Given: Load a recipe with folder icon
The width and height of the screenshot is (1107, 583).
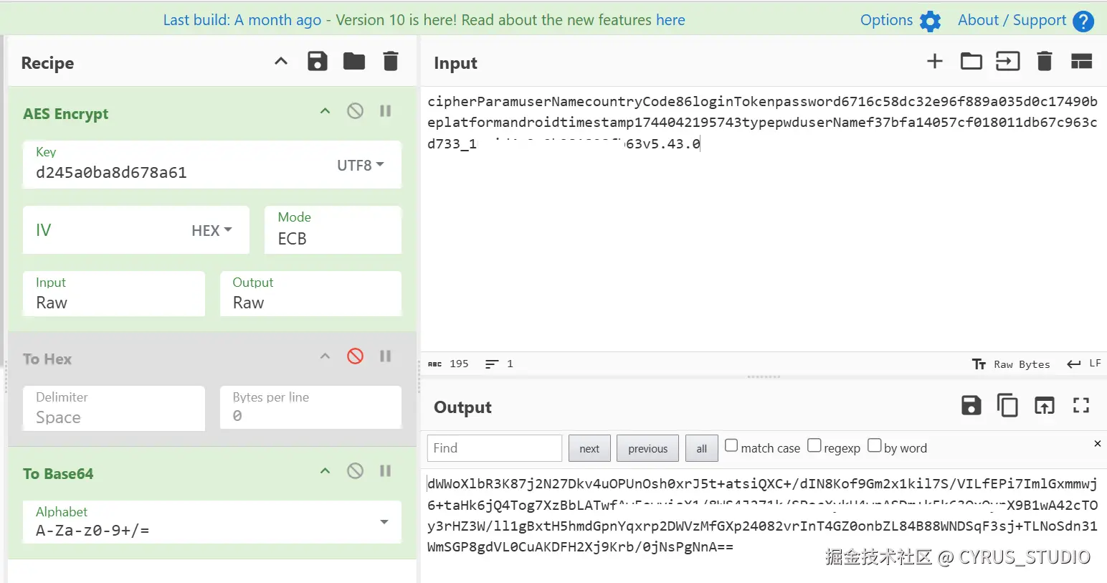Looking at the screenshot, I should pos(354,62).
